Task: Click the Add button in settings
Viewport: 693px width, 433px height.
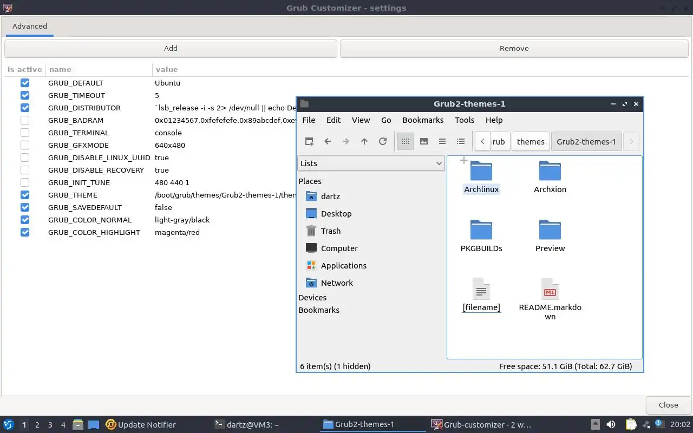Action: [x=171, y=48]
